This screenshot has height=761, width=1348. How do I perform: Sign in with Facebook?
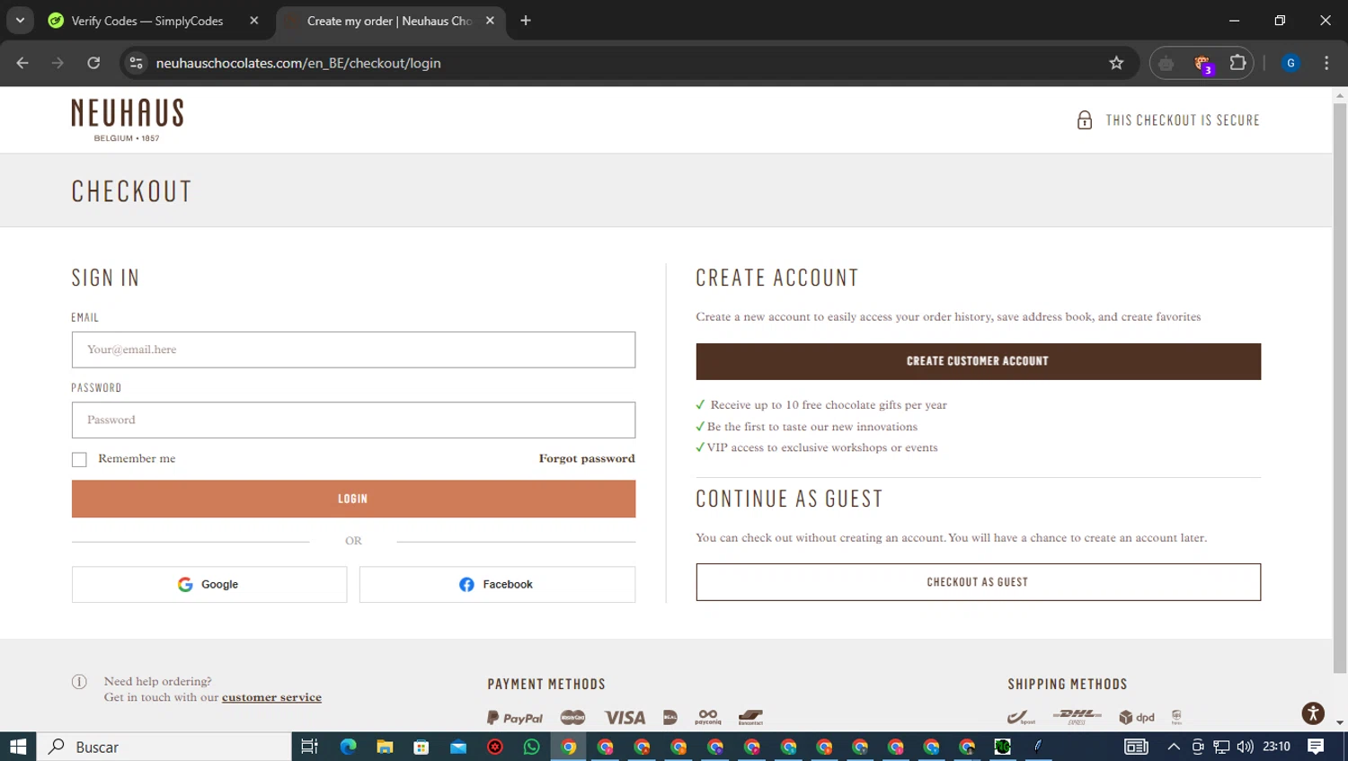[x=497, y=584]
